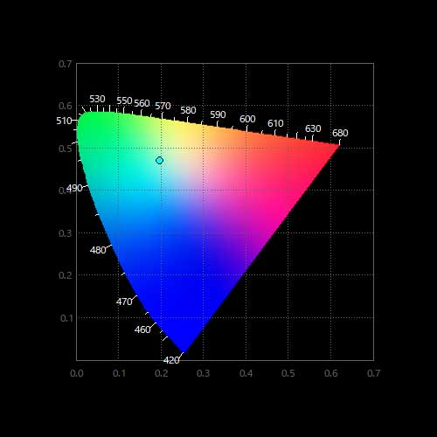The width and height of the screenshot is (437, 437).
Task: Click the 570 wavelength label
Action: (x=163, y=106)
